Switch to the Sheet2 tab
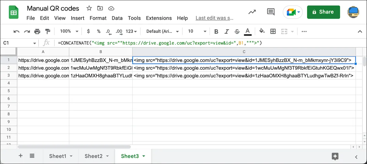 [93, 156]
